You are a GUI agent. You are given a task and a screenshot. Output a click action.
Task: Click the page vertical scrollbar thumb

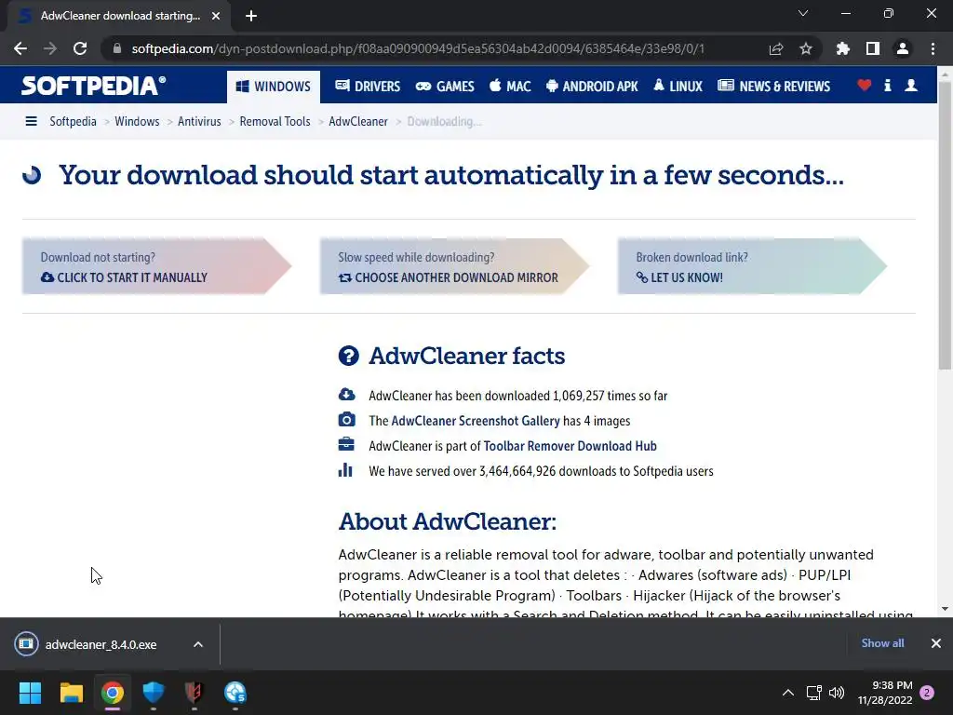click(945, 225)
